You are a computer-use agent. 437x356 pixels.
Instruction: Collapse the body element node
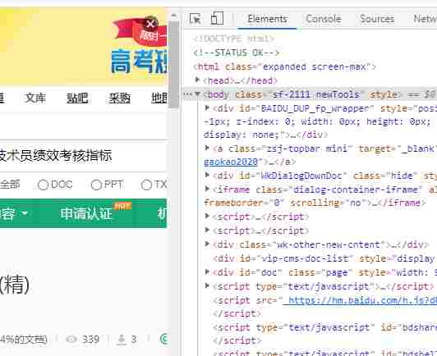[x=197, y=94]
